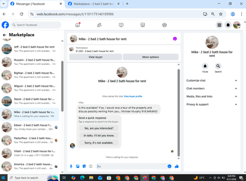Mute the Mike conversation with bell icon
The height and width of the screenshot is (181, 246).
[205, 66]
